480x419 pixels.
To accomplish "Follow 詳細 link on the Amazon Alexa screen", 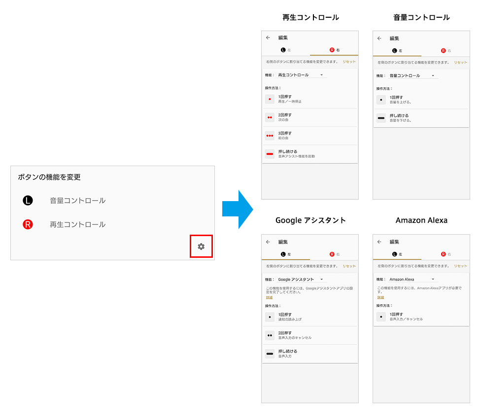I will click(380, 297).
